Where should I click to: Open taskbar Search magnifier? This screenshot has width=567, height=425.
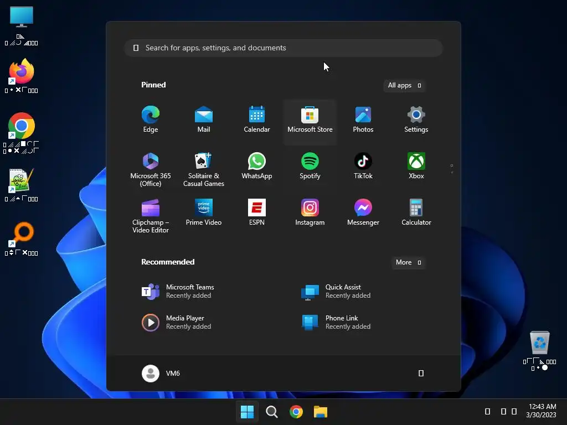point(271,412)
